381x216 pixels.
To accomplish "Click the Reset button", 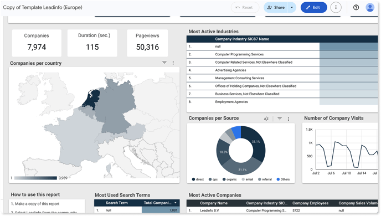I will pos(244,8).
